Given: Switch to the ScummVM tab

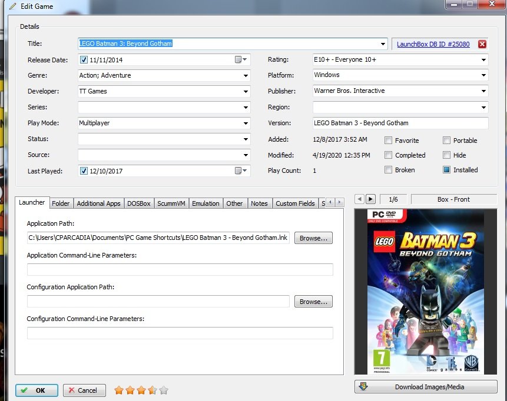Looking at the screenshot, I should coord(171,203).
